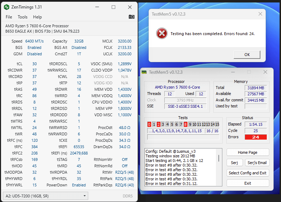
Task: Click the RttParkDqs value RZQ/6 (40)
Action: [x=124, y=185]
